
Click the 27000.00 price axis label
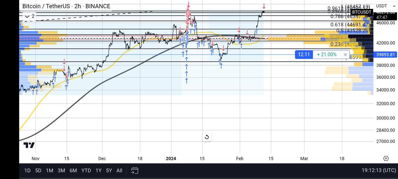(385, 141)
